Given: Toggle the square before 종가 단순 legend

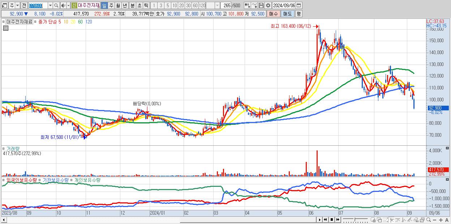Looking at the screenshot, I should pyautogui.click(x=36, y=22).
